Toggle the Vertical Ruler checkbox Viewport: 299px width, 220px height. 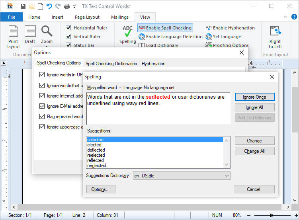[68, 37]
